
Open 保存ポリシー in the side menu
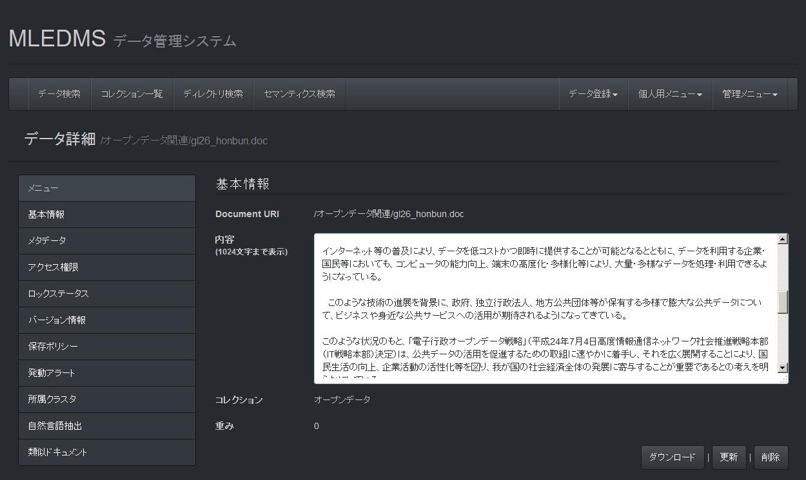[x=107, y=347]
